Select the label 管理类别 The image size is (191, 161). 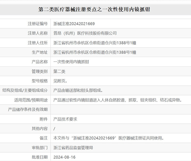point(39,71)
